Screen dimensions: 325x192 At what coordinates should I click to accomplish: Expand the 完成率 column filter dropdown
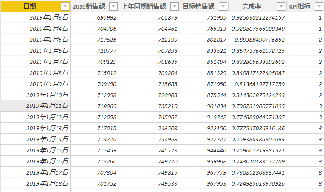tap(281, 6)
